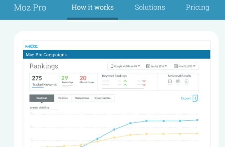
Task: Select the Rankings tab
Action: tap(42, 98)
